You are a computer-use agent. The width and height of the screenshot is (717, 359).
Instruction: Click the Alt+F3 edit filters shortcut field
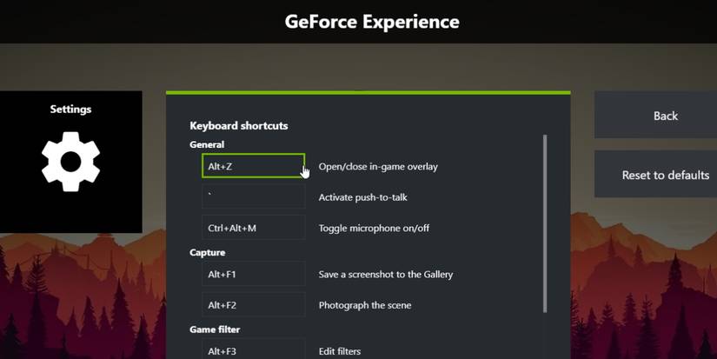253,350
